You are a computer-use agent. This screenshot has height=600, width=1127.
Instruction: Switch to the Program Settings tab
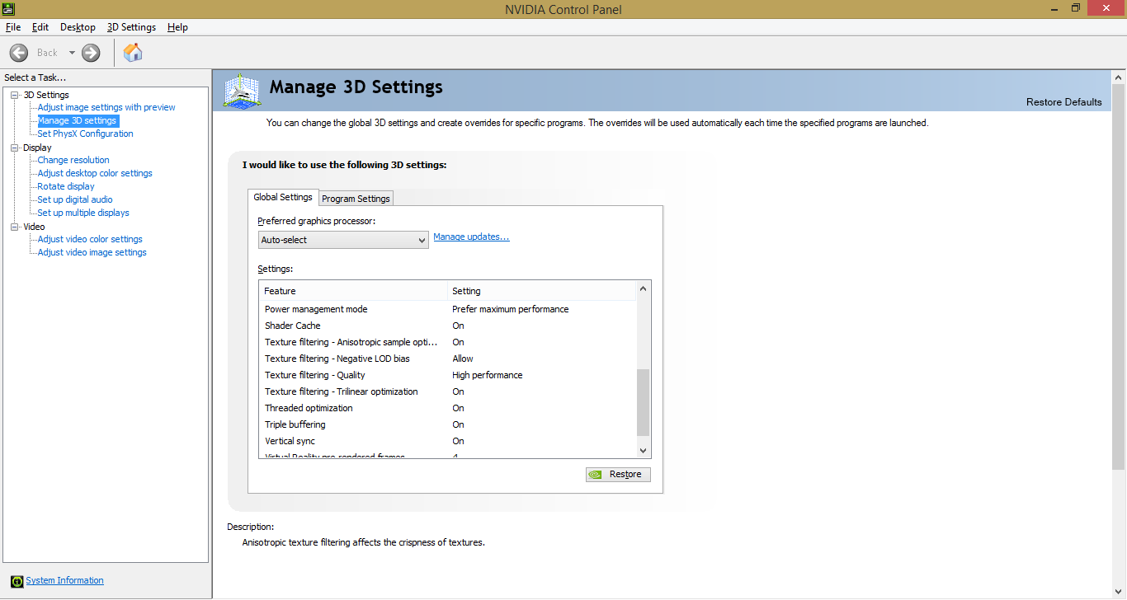click(x=356, y=199)
